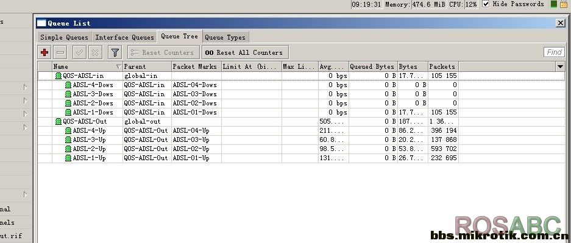This screenshot has height=243, width=571.
Task: Click the 396 194 packets value
Action: (x=443, y=130)
